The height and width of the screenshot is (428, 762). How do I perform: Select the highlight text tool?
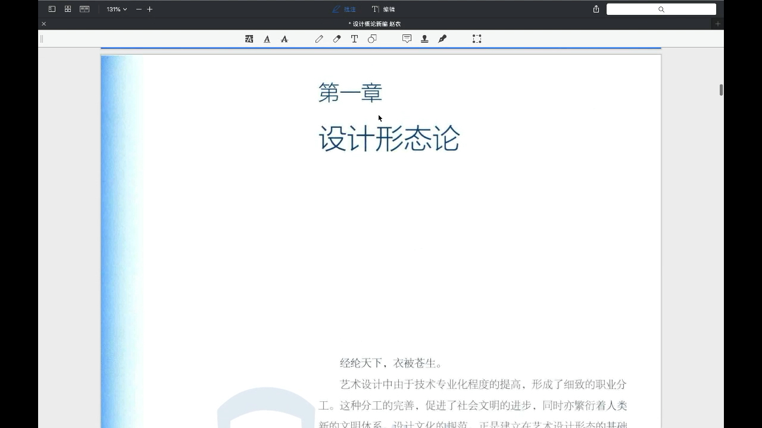tap(249, 39)
